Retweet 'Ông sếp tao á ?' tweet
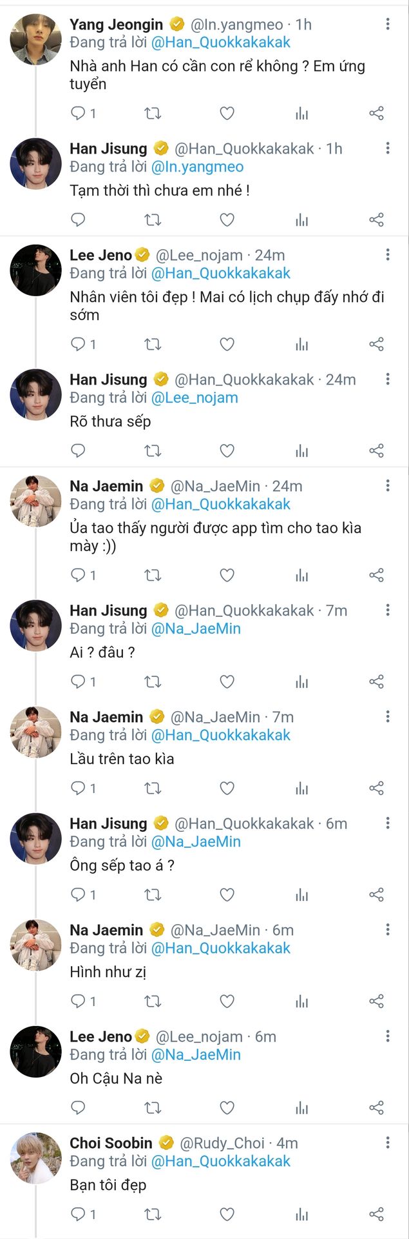Screen dimensions: 409x1239 153,895
